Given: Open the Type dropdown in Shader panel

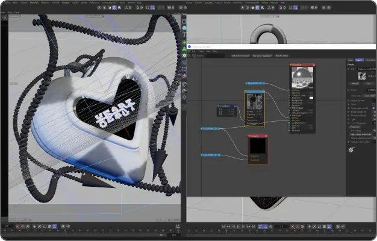Looking at the screenshot, I should (375, 119).
